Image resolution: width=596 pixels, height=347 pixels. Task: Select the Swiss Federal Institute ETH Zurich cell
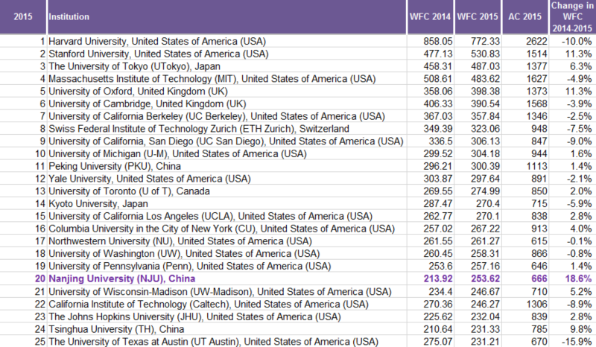point(198,128)
